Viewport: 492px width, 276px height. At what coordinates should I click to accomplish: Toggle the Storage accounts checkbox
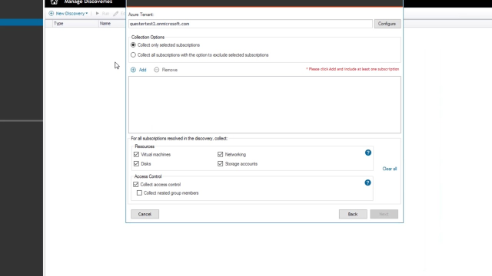[221, 163]
